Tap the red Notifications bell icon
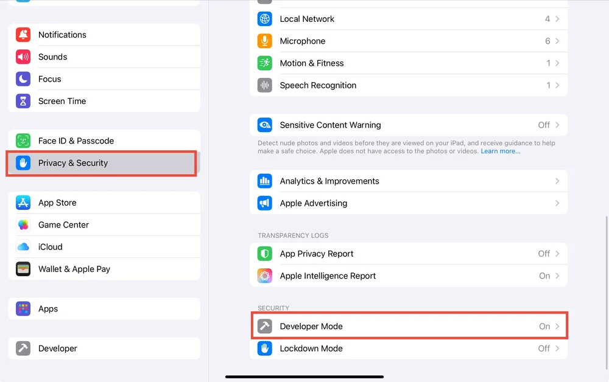609x382 pixels. coord(23,35)
